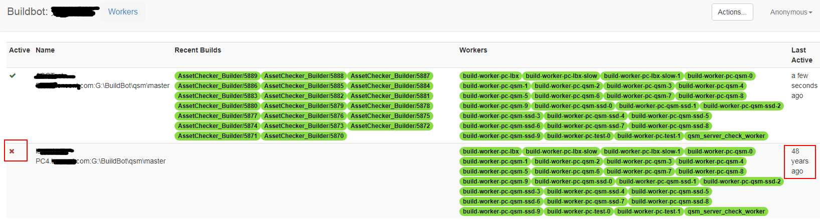
Task: Click the 'a few seconds ago' value
Action: tap(804, 85)
